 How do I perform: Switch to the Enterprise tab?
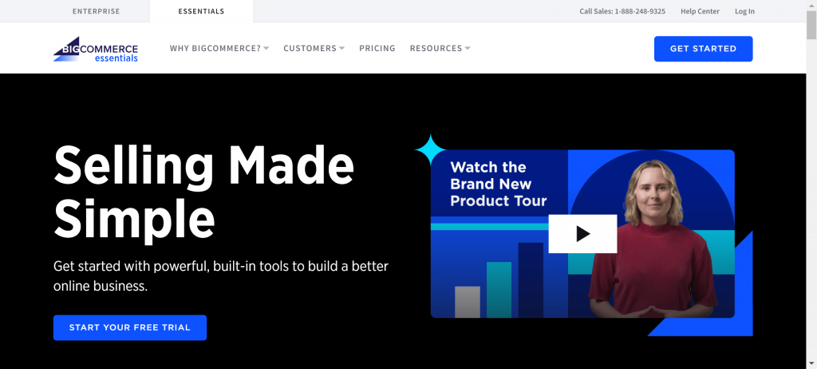pyautogui.click(x=96, y=11)
